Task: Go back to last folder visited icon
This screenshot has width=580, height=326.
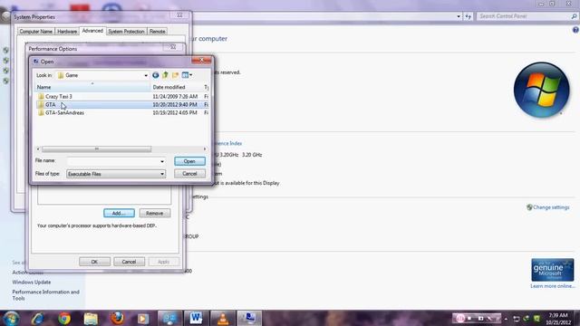Action: tap(155, 75)
